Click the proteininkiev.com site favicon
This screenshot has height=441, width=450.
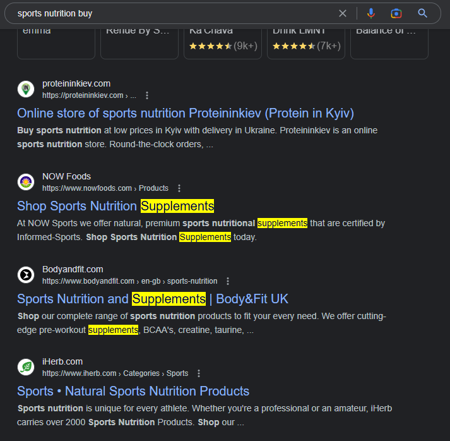(x=26, y=89)
